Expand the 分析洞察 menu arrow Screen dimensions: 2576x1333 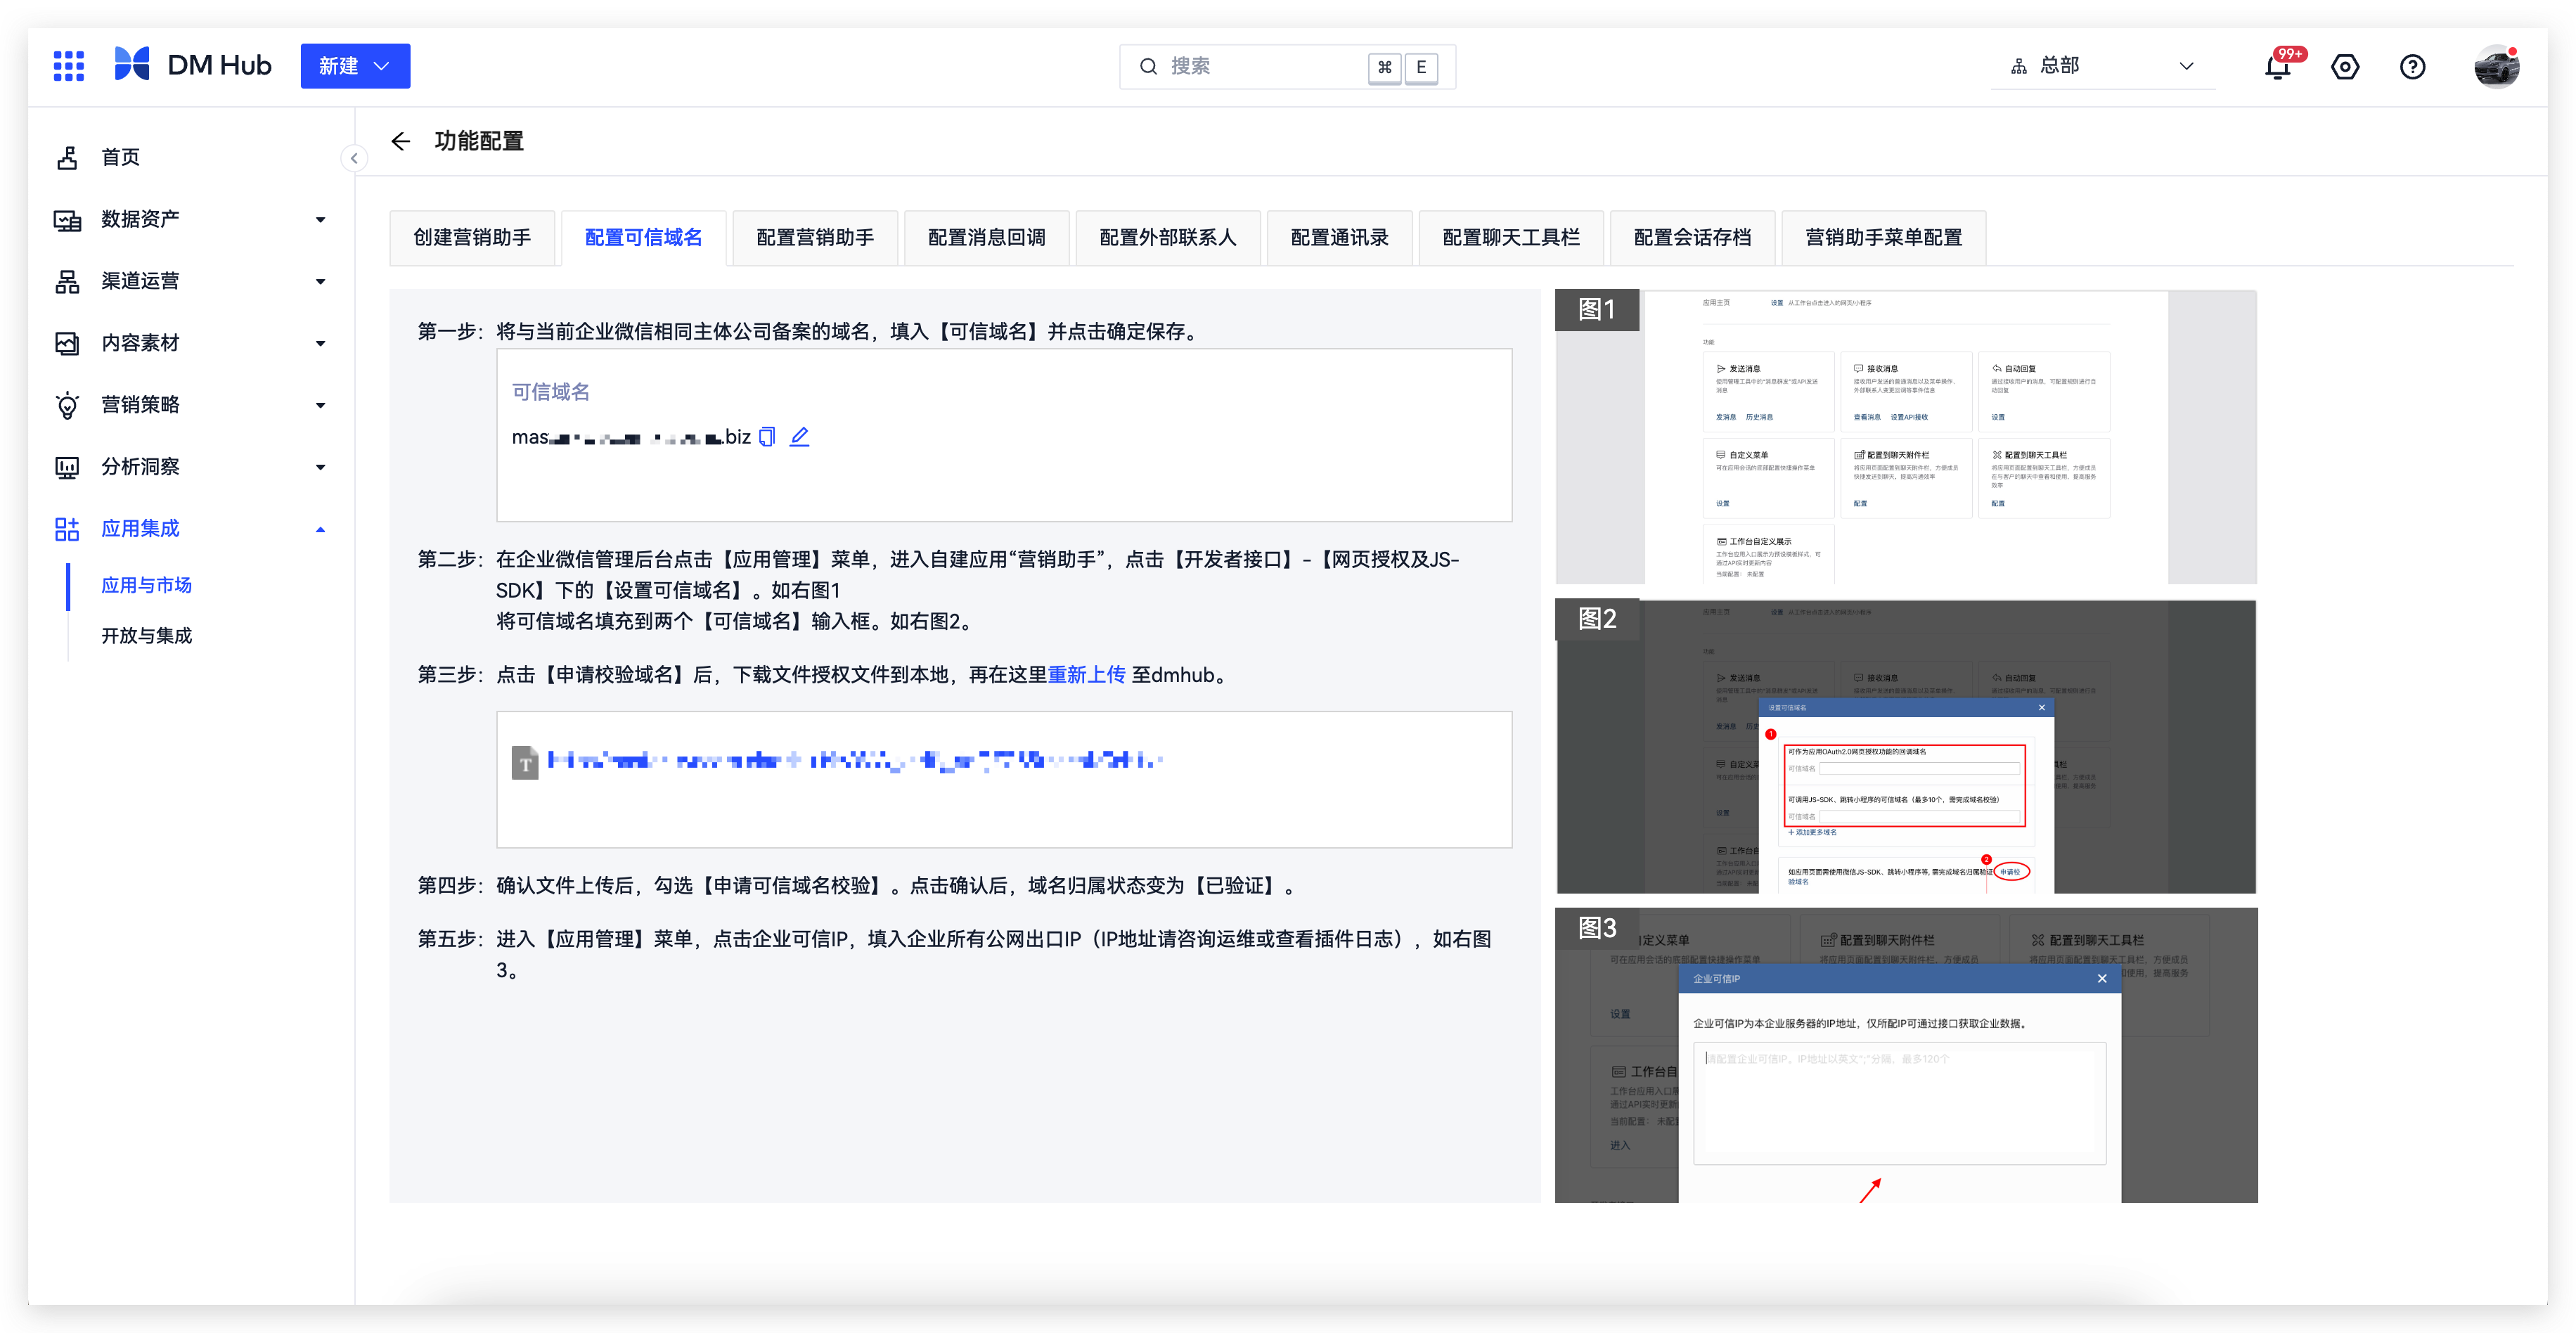coord(320,468)
